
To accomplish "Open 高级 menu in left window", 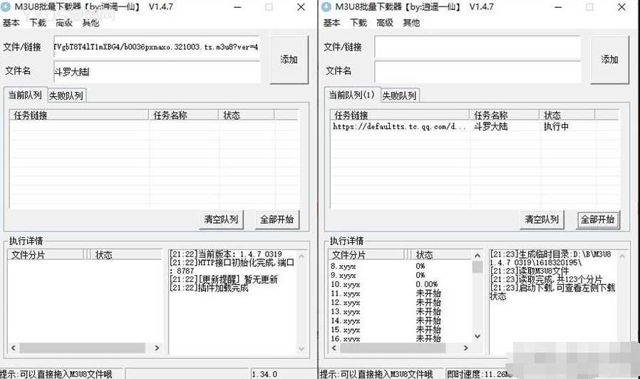I will click(x=64, y=23).
